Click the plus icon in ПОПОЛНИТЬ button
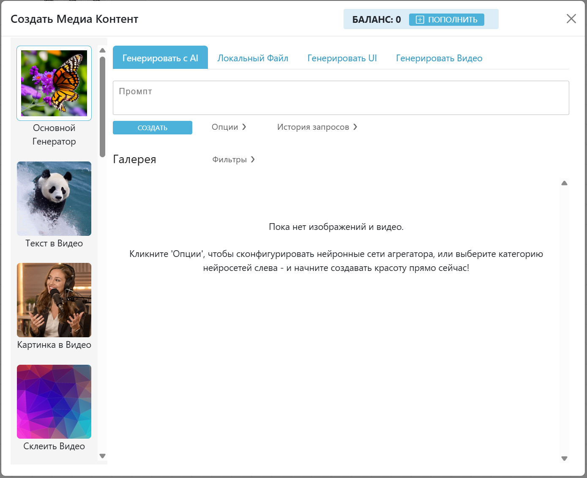This screenshot has height=478, width=587. point(420,20)
